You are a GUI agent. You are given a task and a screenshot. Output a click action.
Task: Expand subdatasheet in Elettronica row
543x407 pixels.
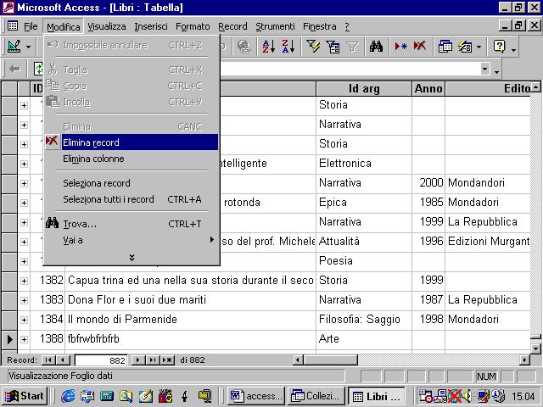coord(24,164)
